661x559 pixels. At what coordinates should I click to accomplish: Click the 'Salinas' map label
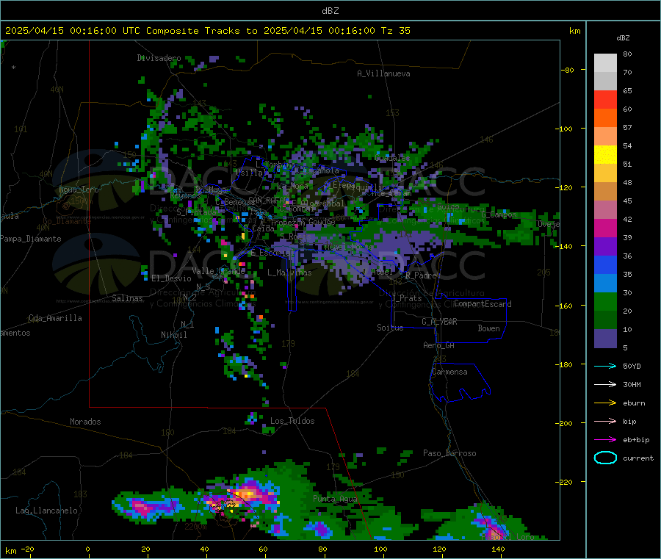click(127, 298)
